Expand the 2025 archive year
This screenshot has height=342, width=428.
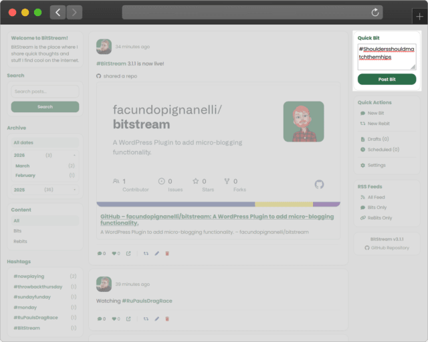[x=74, y=189]
